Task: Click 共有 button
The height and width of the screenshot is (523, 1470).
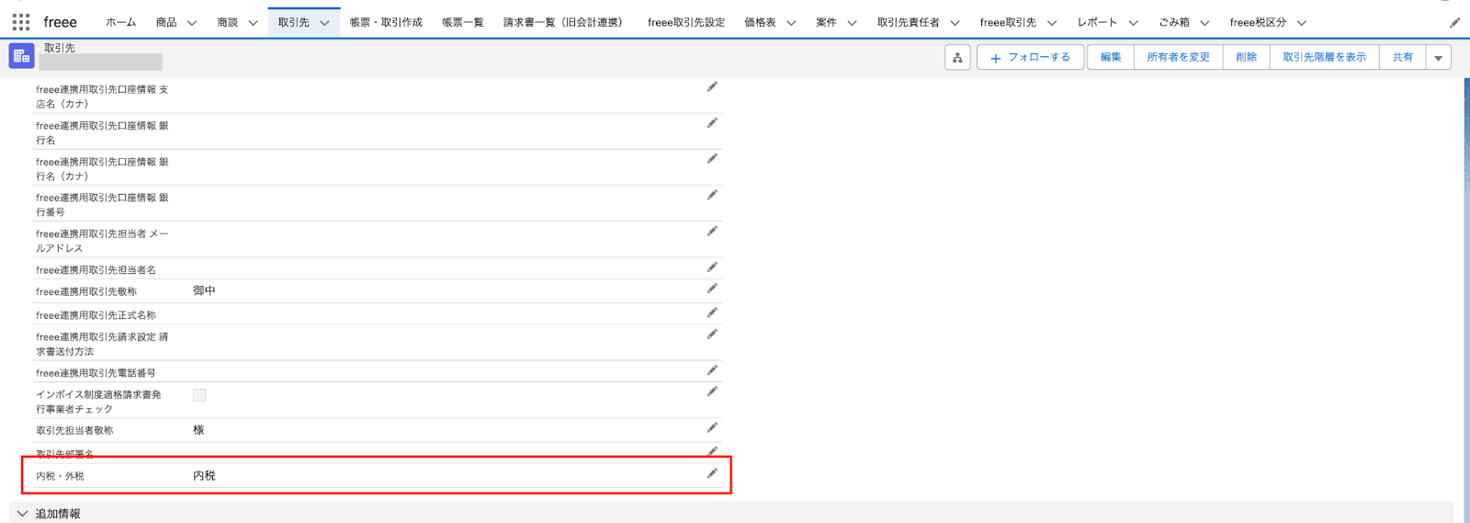Action: click(x=1402, y=57)
